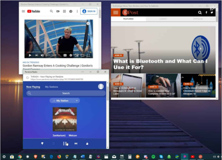Click the YouTube SIGN IN button
222x160 pixels.
(89, 11)
